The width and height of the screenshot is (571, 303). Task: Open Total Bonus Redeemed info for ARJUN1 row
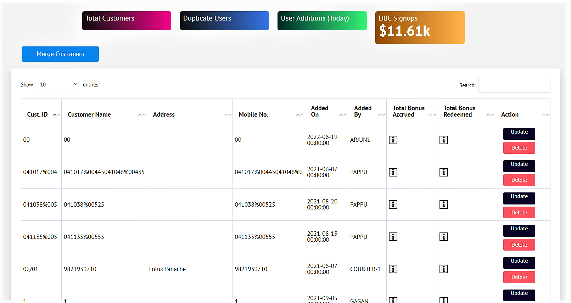tap(443, 140)
